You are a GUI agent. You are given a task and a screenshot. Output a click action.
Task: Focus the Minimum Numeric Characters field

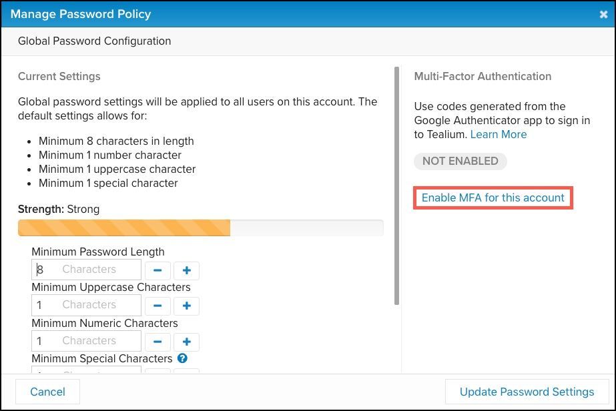pos(86,341)
